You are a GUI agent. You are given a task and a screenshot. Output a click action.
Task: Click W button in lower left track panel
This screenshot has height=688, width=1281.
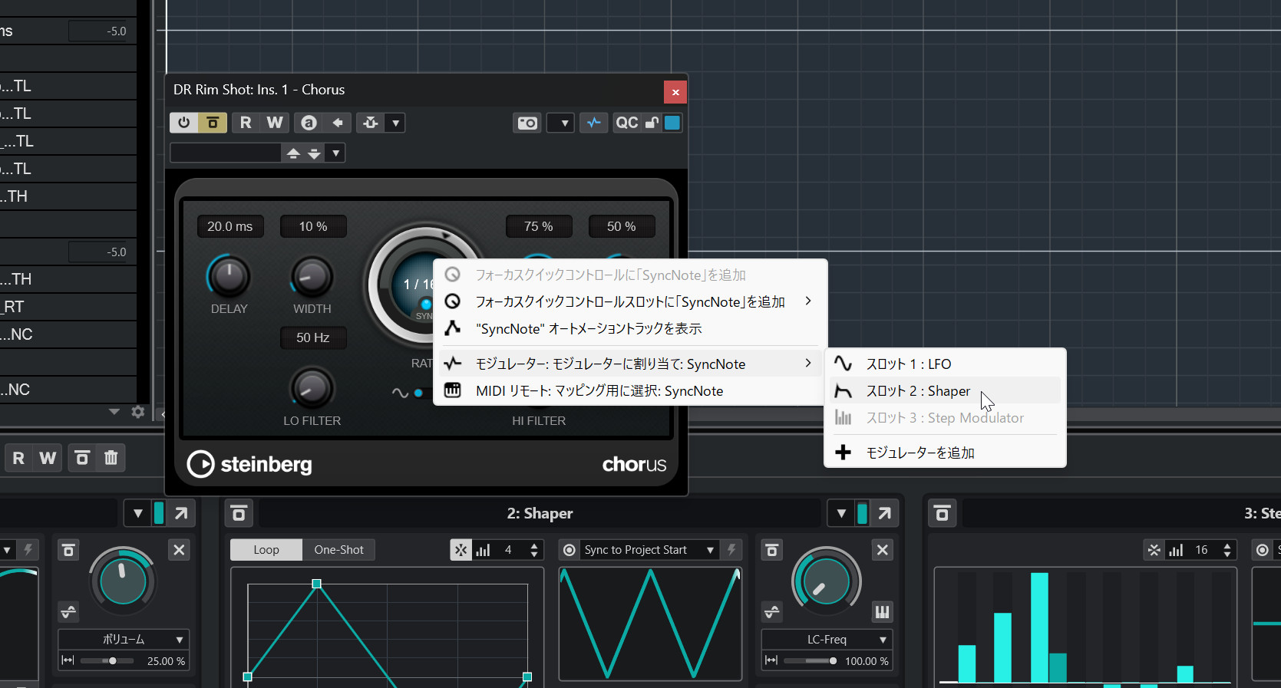(48, 458)
